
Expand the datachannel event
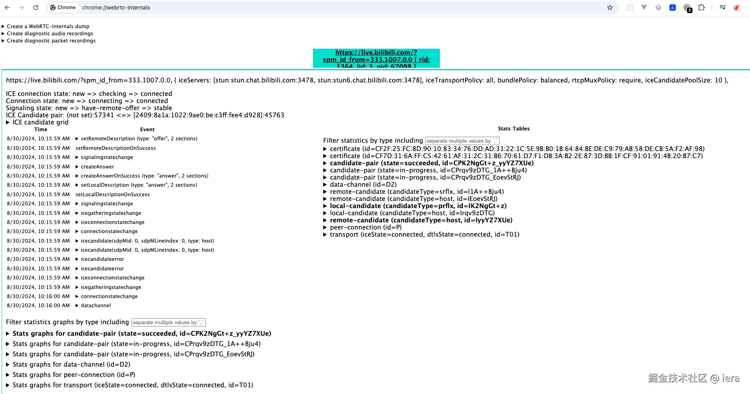(x=93, y=306)
